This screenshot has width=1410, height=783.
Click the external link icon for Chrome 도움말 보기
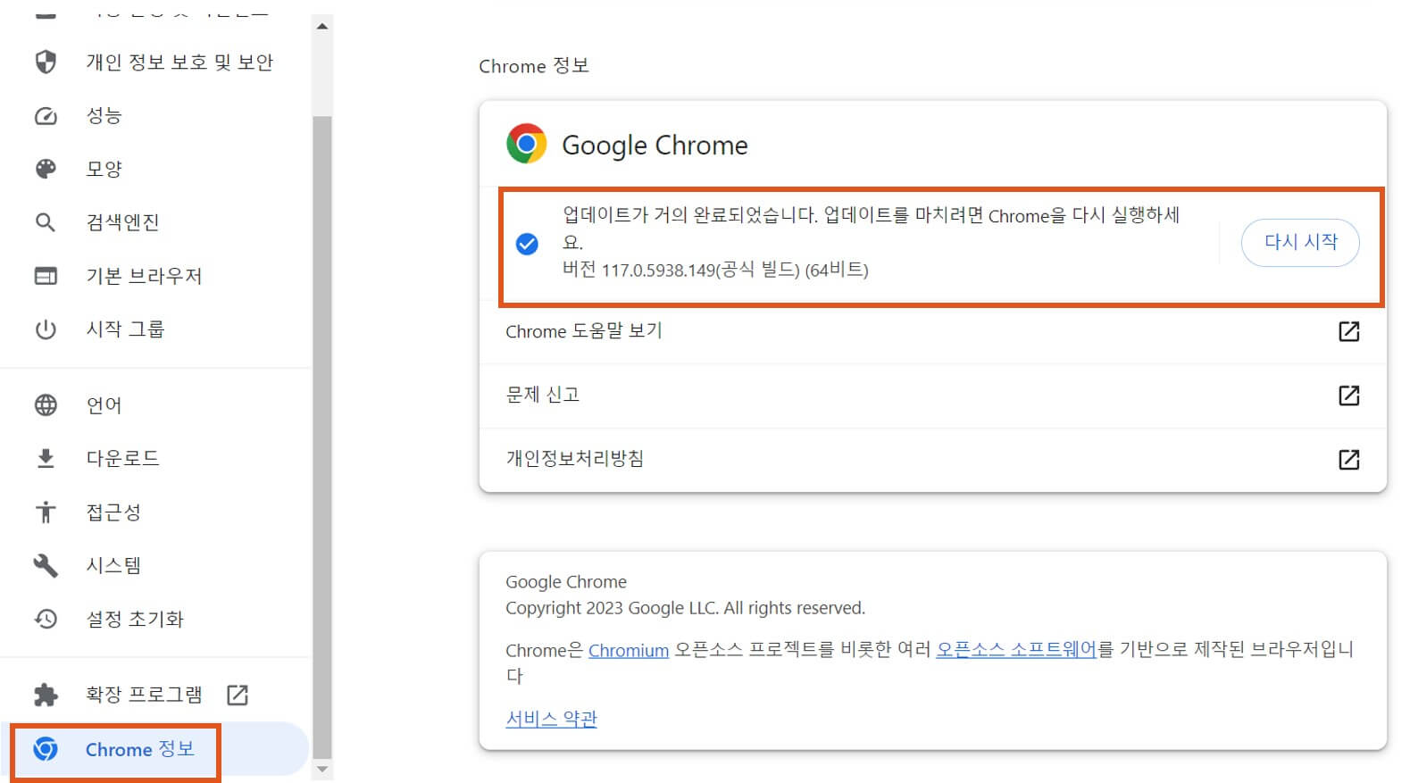click(x=1349, y=331)
